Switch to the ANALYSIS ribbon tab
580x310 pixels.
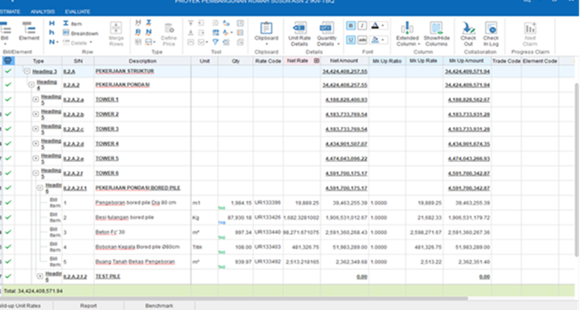(42, 12)
